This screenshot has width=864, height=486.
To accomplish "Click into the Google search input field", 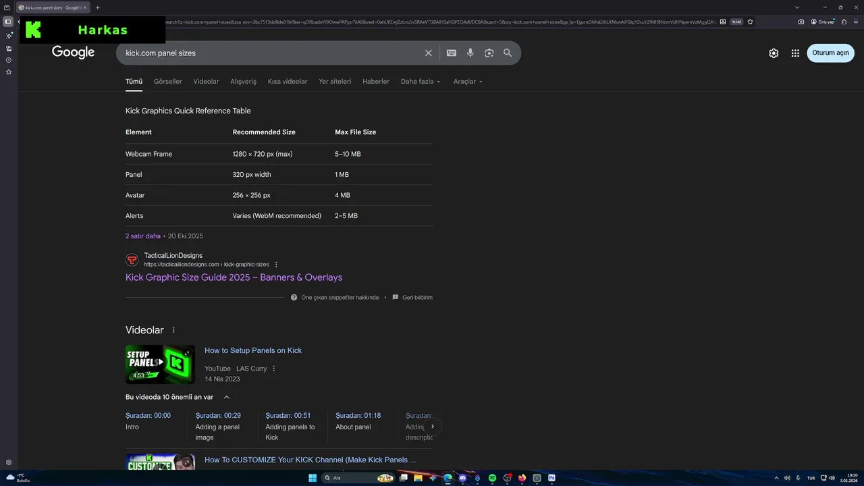I will pos(270,53).
